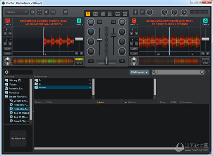Screen dimensions: 213x156
Task: Toggle fullscreen view icon
Action: tap(40, 12)
